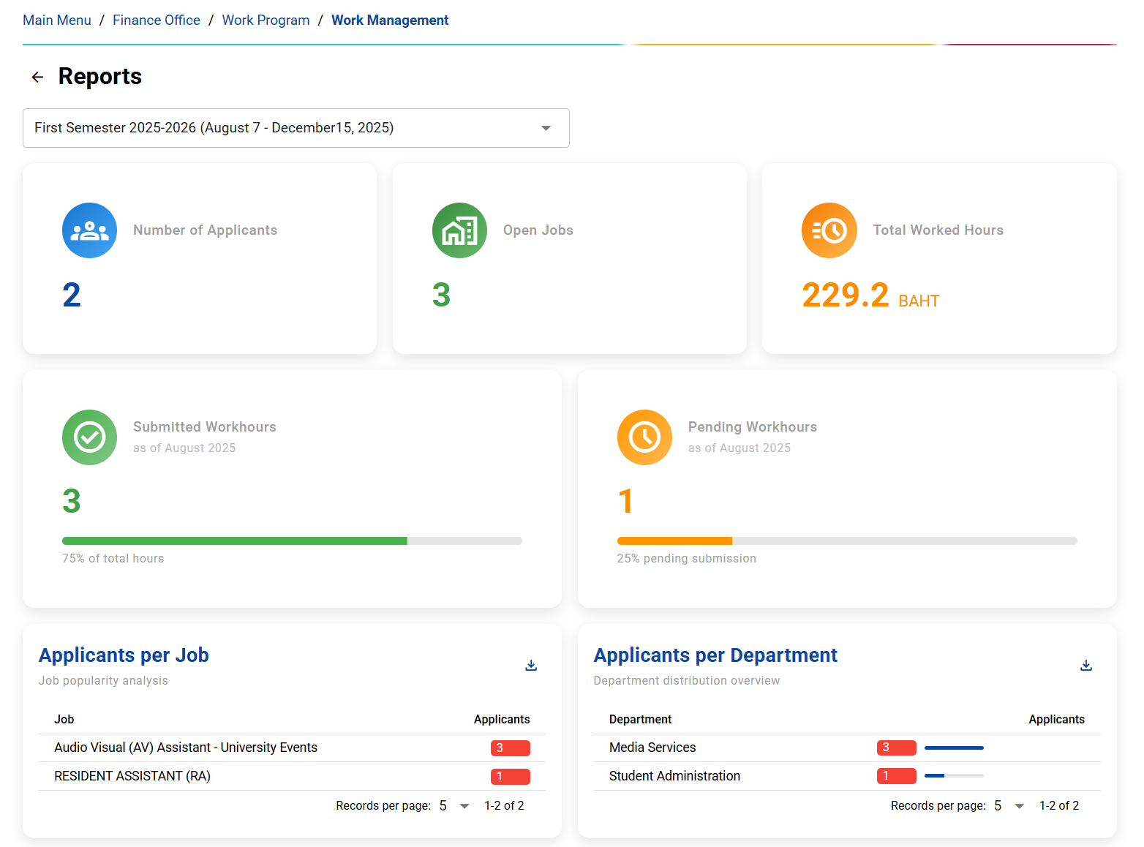This screenshot has height=847, width=1144.
Task: Click the back arrow beside Reports
Action: pyautogui.click(x=37, y=77)
